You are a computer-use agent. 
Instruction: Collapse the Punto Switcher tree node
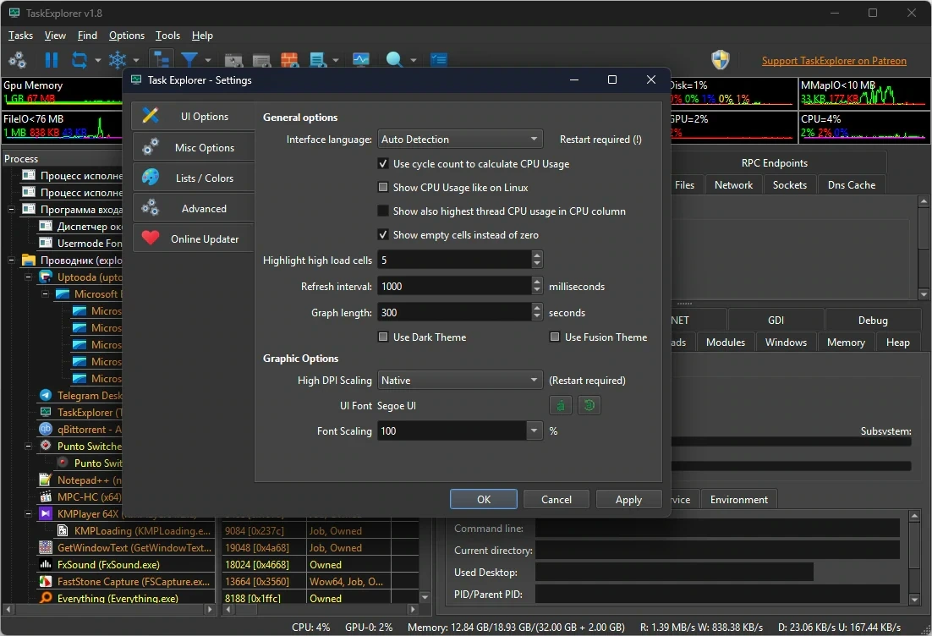(28, 446)
